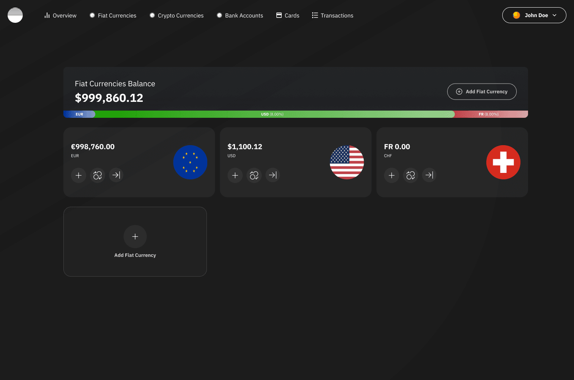Image resolution: width=574 pixels, height=380 pixels.
Task: Click the striped circle app logo
Action: (x=15, y=15)
